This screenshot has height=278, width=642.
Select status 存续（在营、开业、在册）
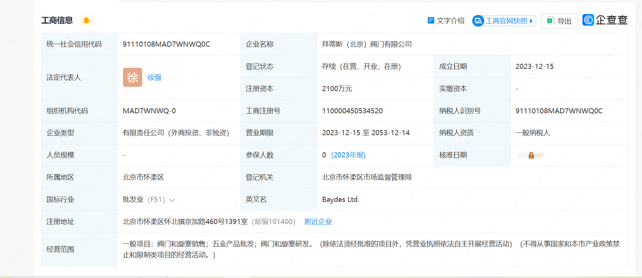point(362,66)
